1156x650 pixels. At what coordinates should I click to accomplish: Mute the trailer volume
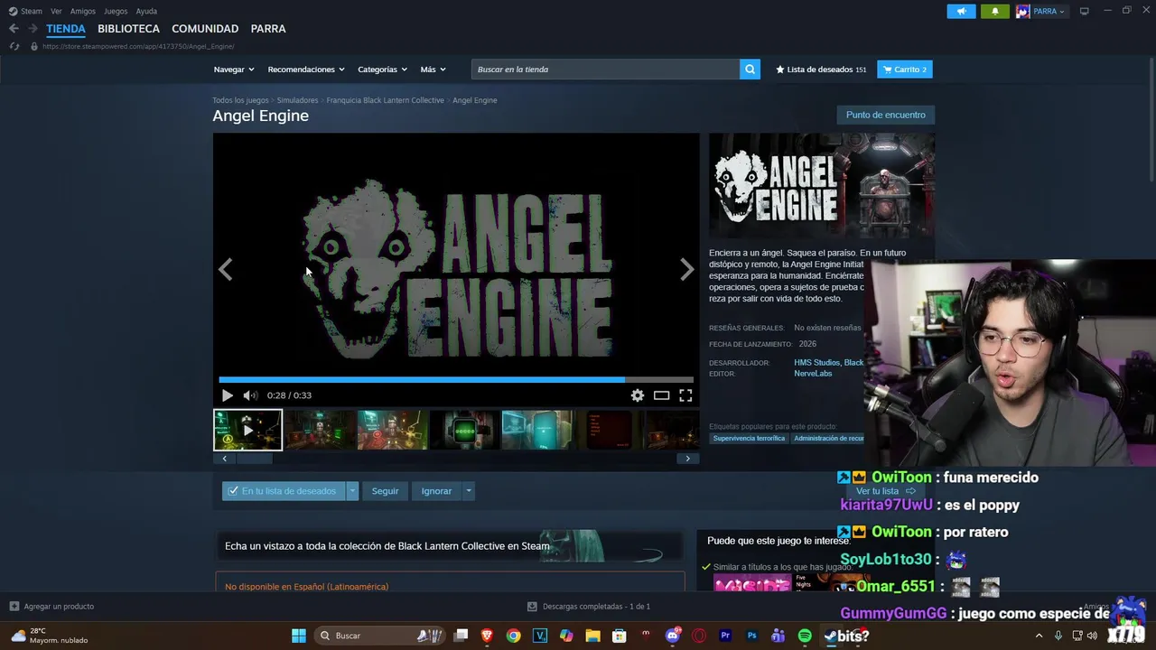tap(250, 395)
